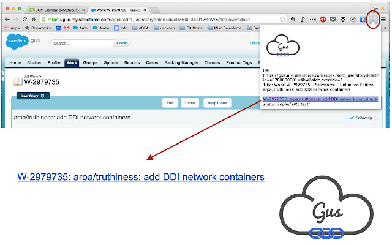Click the highlighted W-2979735 link in popup
The height and width of the screenshot is (245, 392).
(320, 99)
